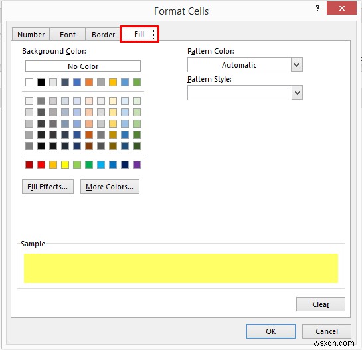Image resolution: width=362 pixels, height=350 pixels.
Task: Select the yellow standard color swatch
Action: point(65,165)
